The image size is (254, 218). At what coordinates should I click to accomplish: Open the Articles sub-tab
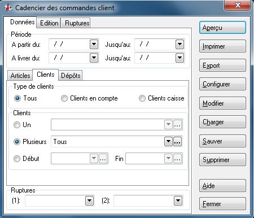click(x=20, y=76)
